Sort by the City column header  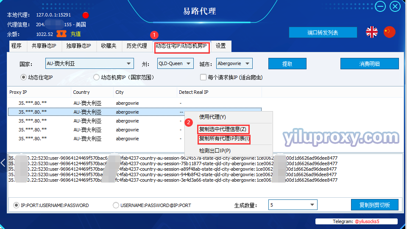coord(145,92)
